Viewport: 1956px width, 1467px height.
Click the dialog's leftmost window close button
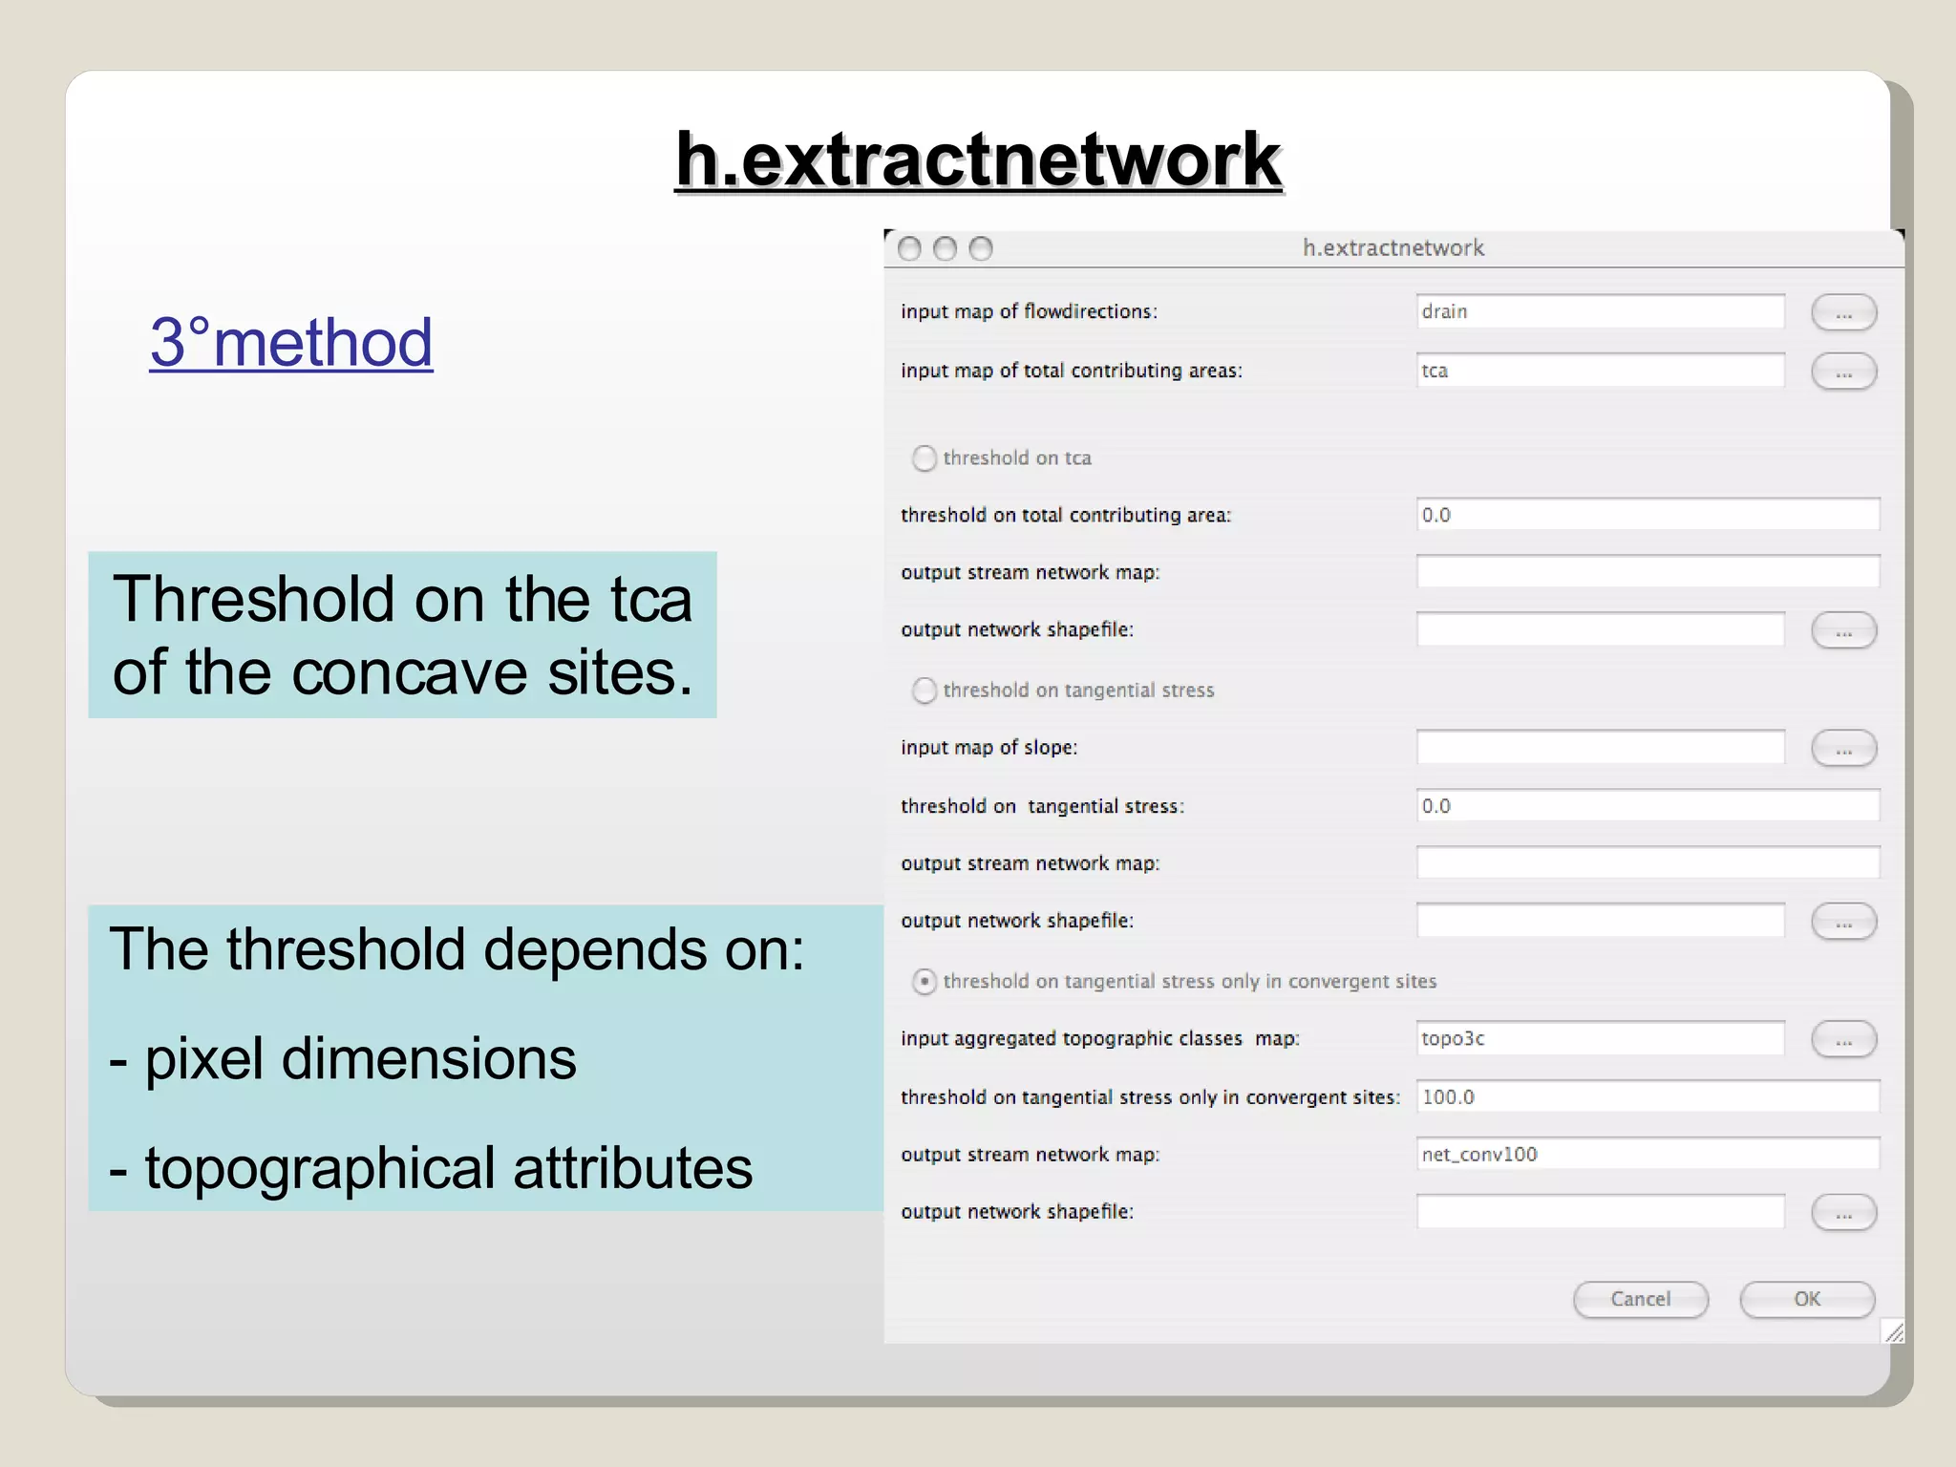(910, 249)
